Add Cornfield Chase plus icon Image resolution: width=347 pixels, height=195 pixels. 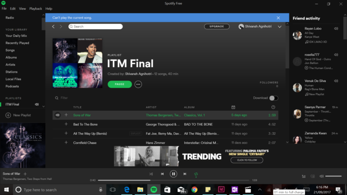tap(66, 142)
